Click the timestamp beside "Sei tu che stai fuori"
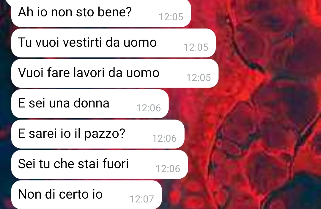The height and width of the screenshot is (209, 321). click(x=168, y=169)
